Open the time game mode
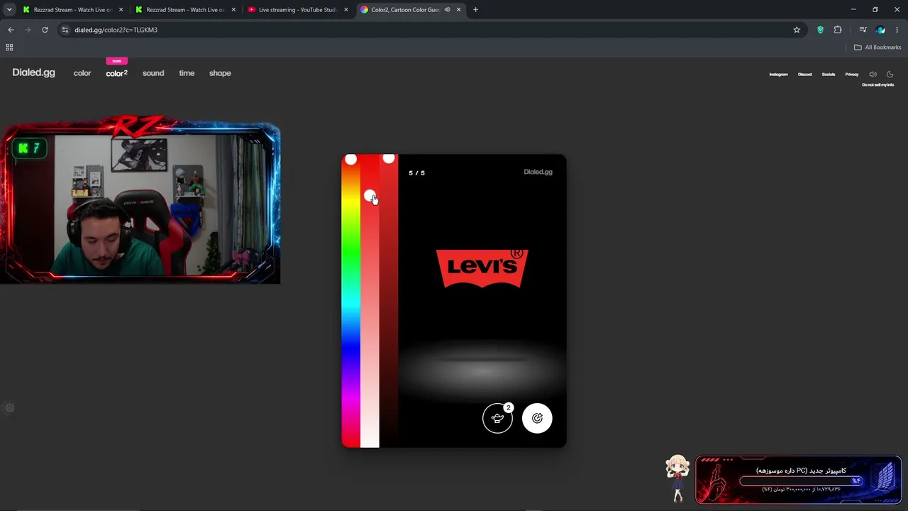Viewport: 908px width, 511px height. (x=187, y=73)
